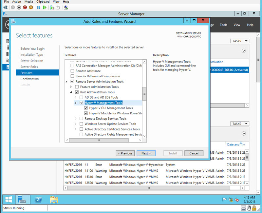Click the Server Manager title bar icon
Viewport: 262px width, 213px height.
click(5, 14)
